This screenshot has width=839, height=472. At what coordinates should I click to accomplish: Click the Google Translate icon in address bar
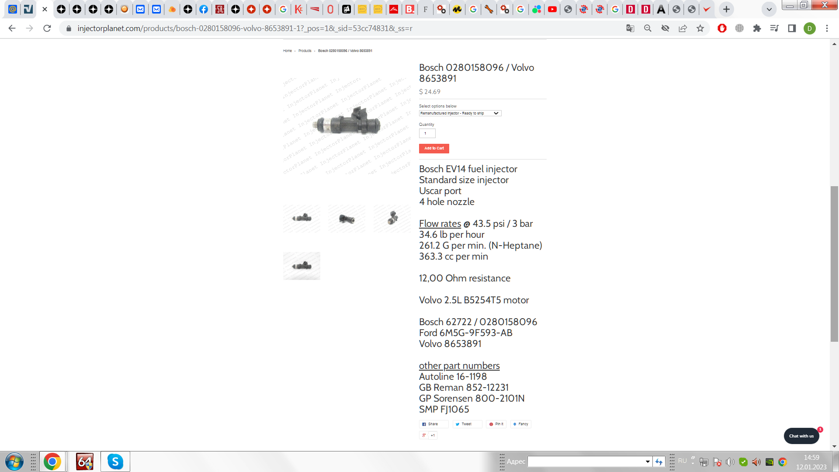click(630, 28)
